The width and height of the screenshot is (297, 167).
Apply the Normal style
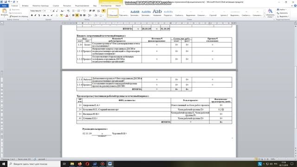pyautogui.click(x=113, y=13)
